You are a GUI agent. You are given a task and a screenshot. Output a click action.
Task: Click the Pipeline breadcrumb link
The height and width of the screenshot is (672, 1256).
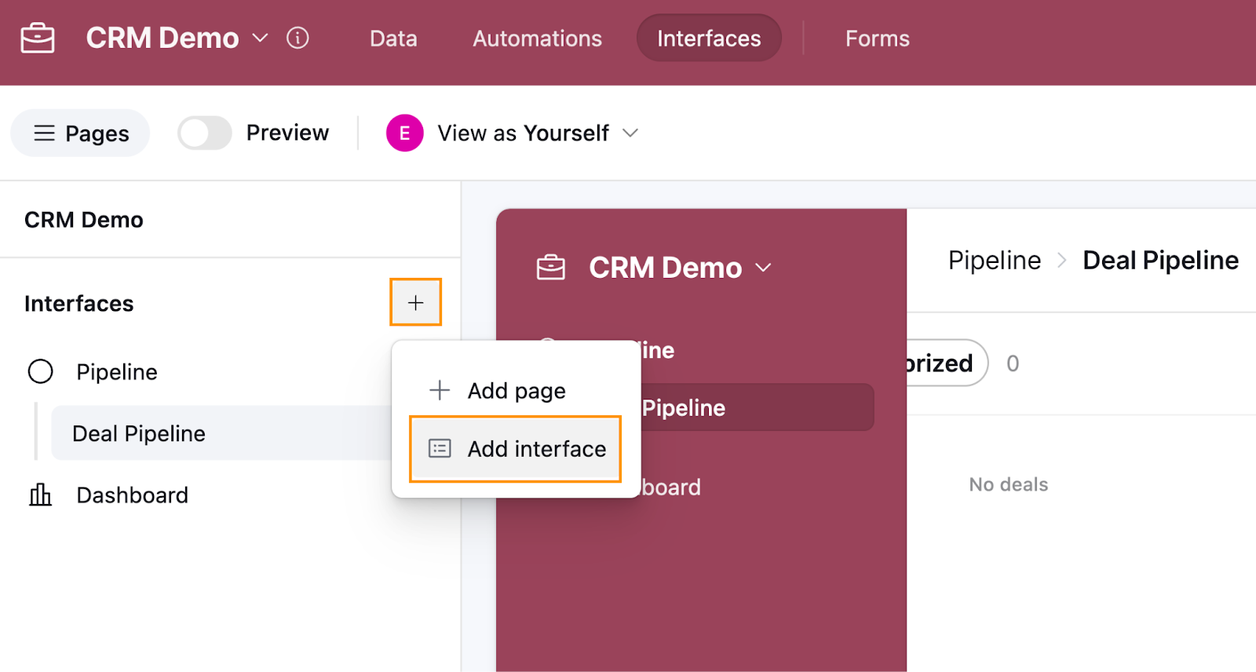click(995, 261)
